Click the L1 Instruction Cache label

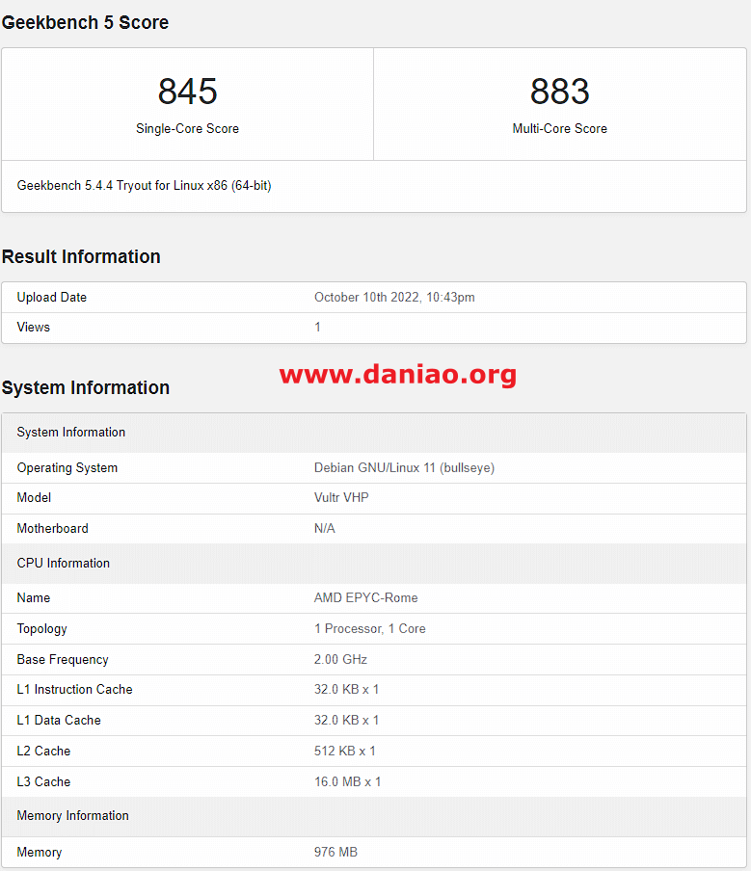coord(74,689)
